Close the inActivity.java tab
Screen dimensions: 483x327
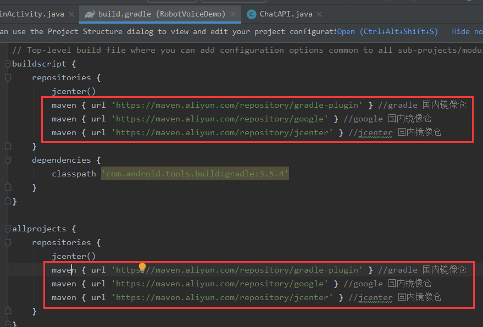pyautogui.click(x=71, y=14)
